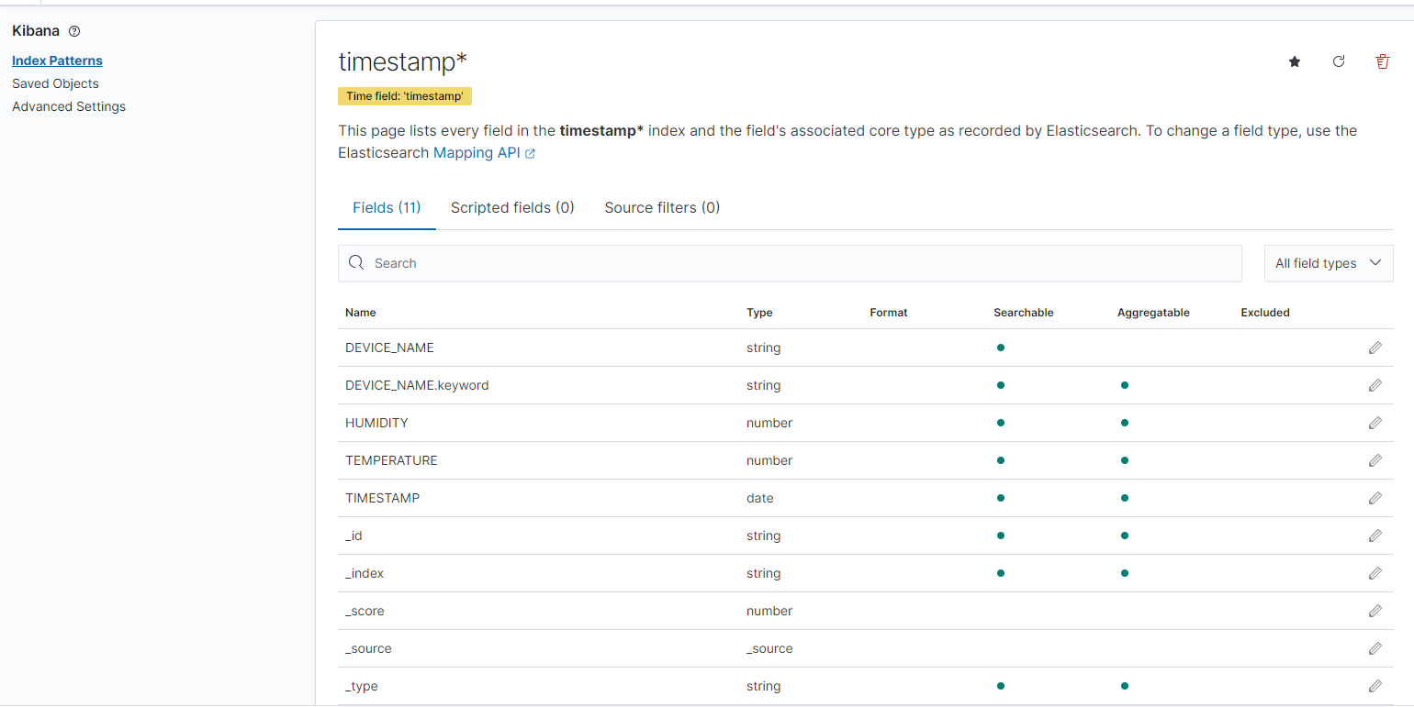Sort by Excluded column header
Viewport: 1414px width, 707px height.
click(x=1265, y=313)
